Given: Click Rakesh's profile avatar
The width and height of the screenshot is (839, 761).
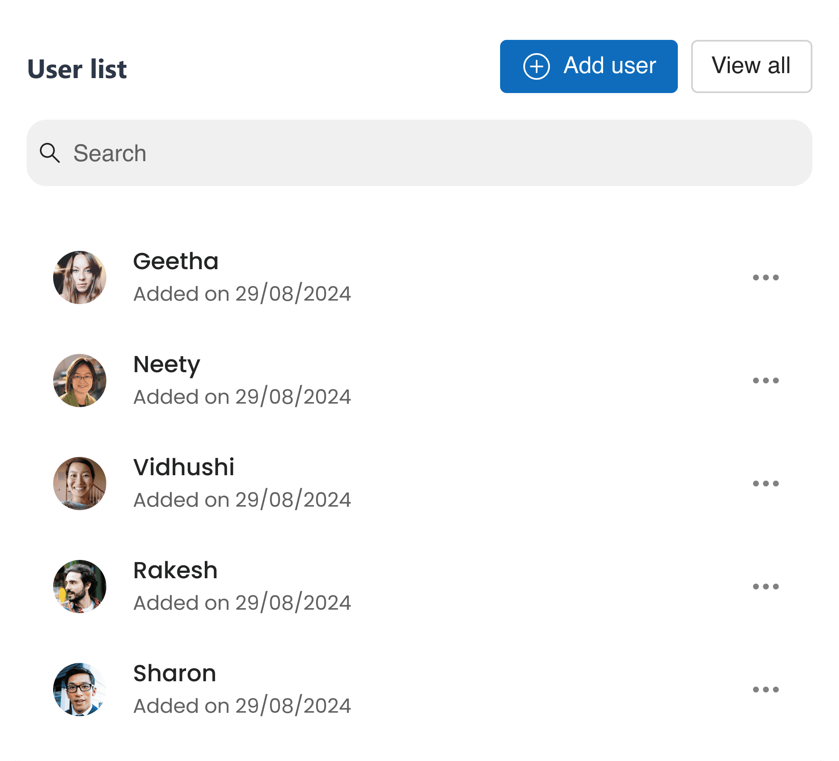Looking at the screenshot, I should point(79,586).
